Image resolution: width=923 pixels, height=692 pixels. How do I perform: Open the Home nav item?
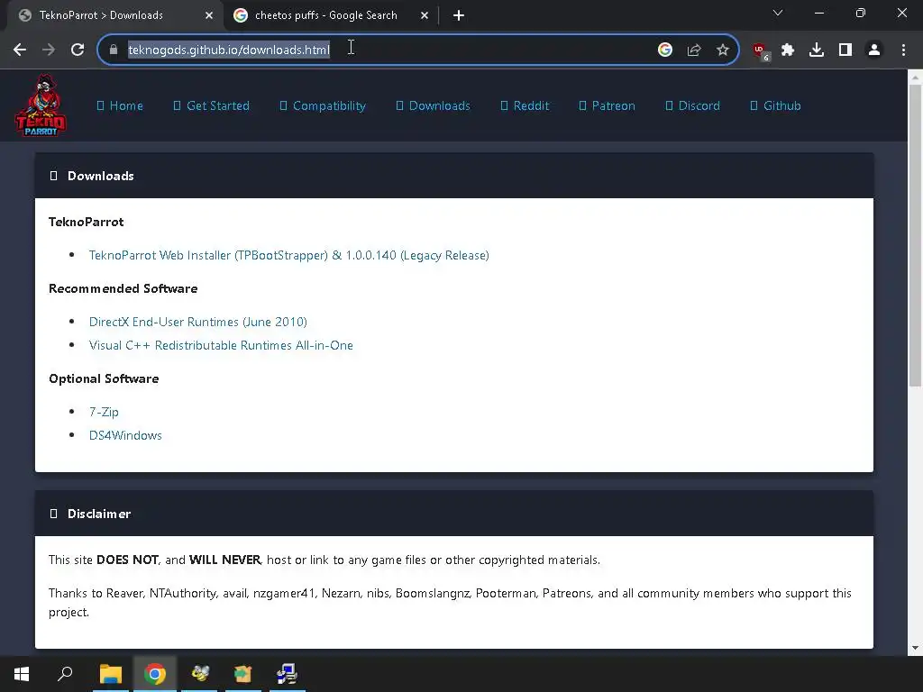coord(120,106)
